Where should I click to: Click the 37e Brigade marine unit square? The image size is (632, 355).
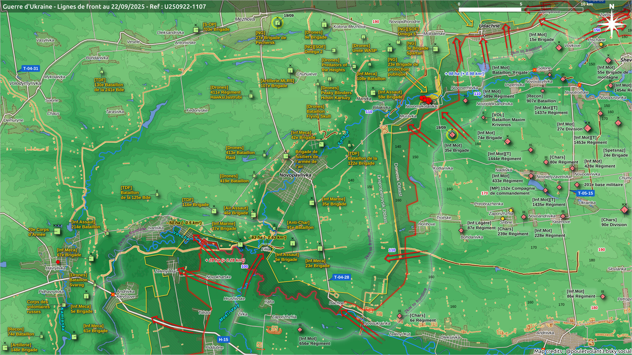click(240, 244)
